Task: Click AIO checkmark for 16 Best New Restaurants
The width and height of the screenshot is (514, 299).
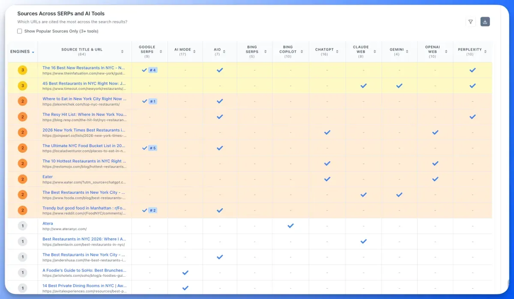Action: pyautogui.click(x=220, y=70)
